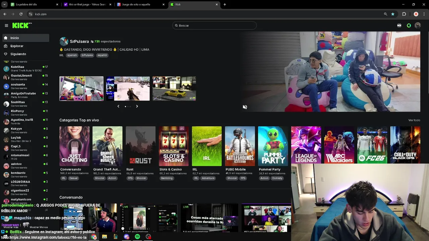Select the spanish tag under SrPulsera
Viewport: 429px width, 241px height.
(72, 55)
